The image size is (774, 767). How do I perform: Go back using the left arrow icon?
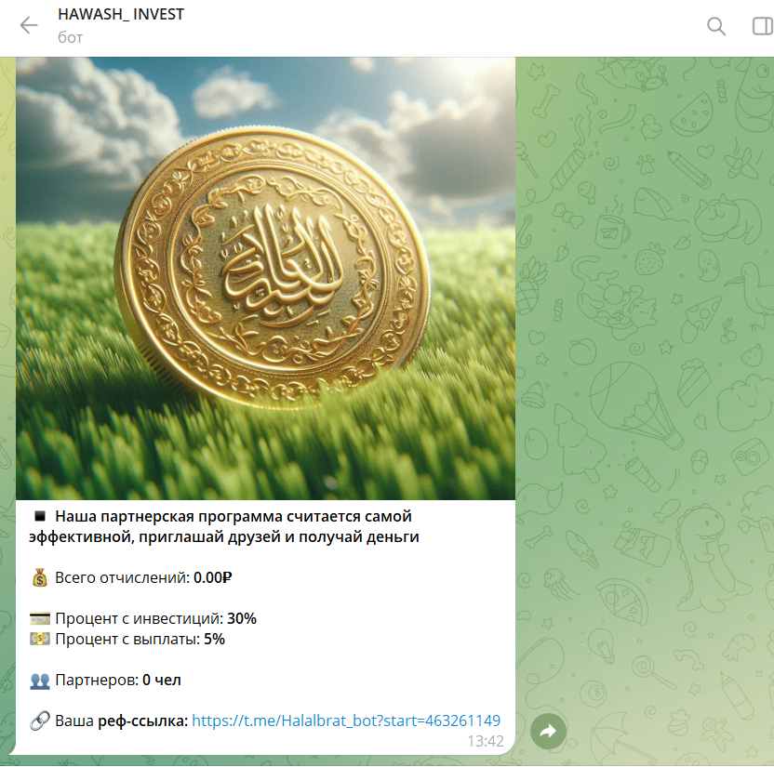(x=29, y=26)
